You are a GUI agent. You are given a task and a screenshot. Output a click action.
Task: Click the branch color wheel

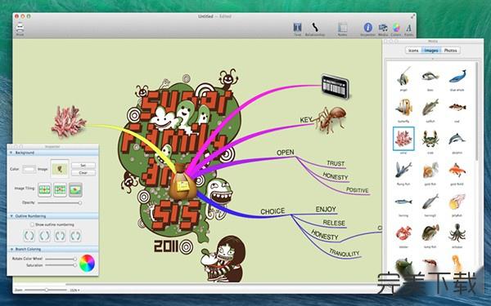pyautogui.click(x=87, y=263)
